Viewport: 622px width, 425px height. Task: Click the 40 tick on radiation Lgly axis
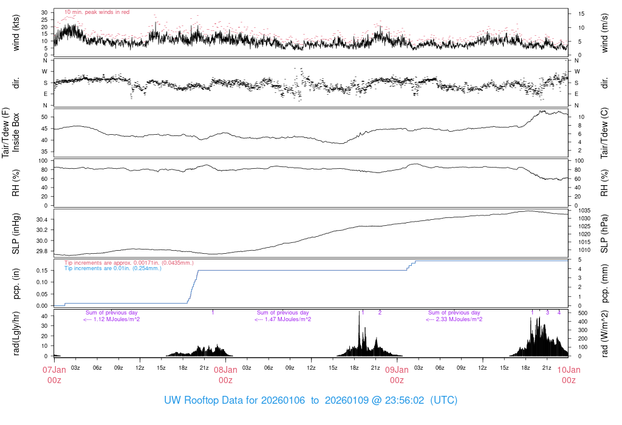coord(44,316)
